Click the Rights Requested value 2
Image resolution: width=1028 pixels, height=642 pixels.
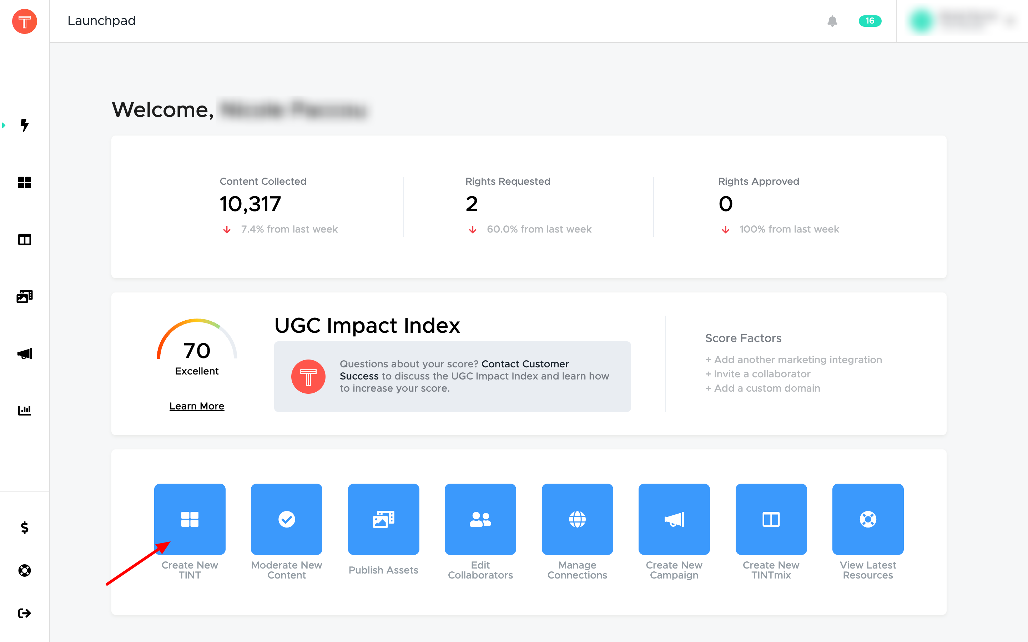click(x=472, y=204)
